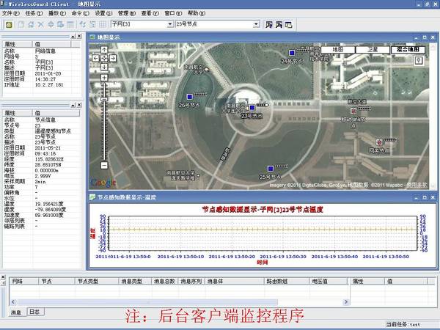Image resolution: width=440 pixels, height=330 pixels.
Task: Open the 子网[3] subnet dropdown
Action: 170,24
